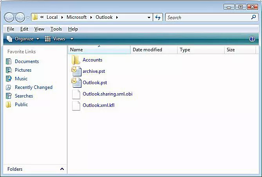Click the Public folder icon

8,105
